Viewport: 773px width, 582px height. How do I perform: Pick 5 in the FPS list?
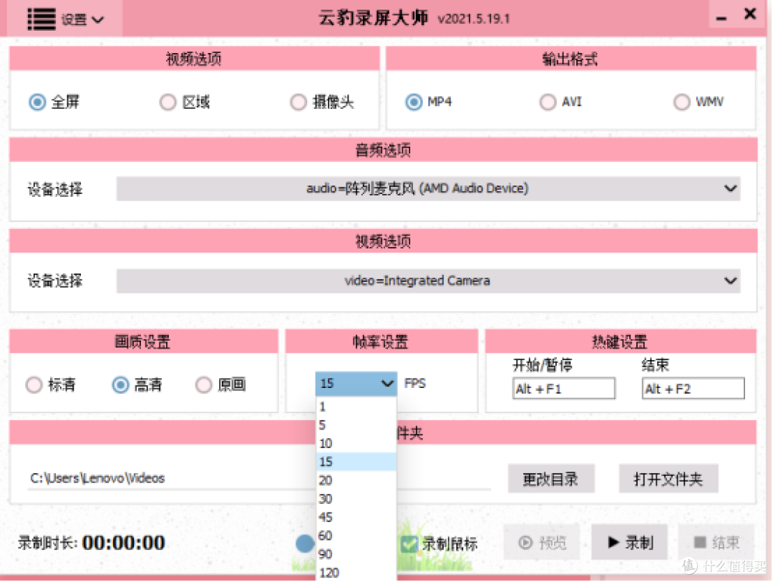coord(356,425)
